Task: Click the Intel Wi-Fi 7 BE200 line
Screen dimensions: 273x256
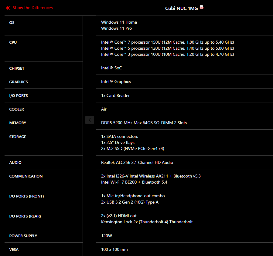Action: tap(134, 182)
